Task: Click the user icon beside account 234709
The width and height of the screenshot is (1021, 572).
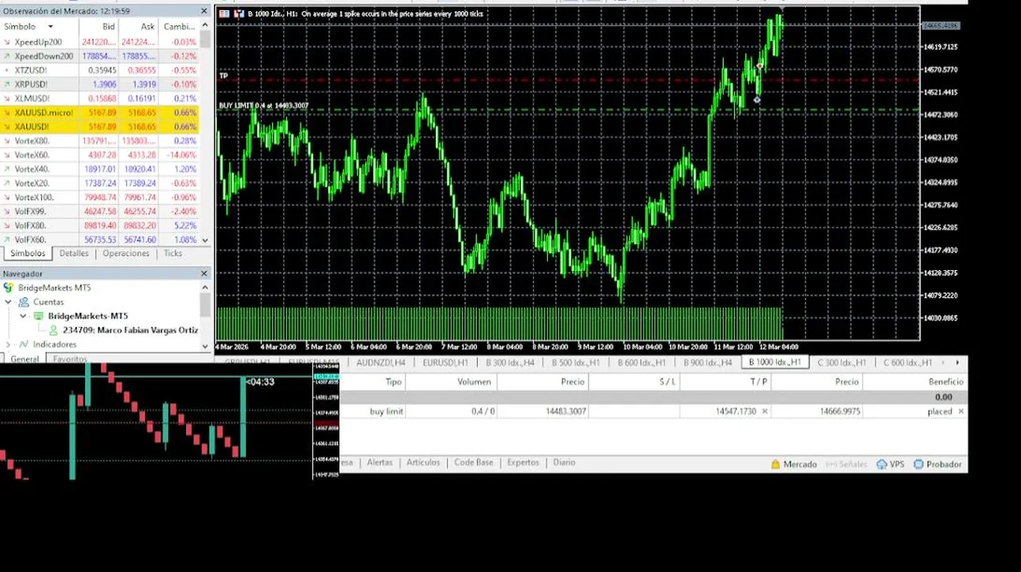Action: coord(53,330)
